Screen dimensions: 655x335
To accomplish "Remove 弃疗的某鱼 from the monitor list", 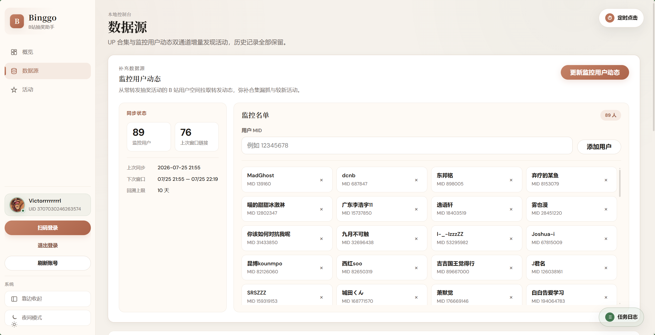I will (606, 180).
